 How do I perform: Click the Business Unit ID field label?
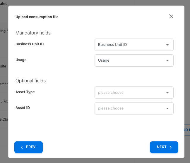[x=30, y=44]
